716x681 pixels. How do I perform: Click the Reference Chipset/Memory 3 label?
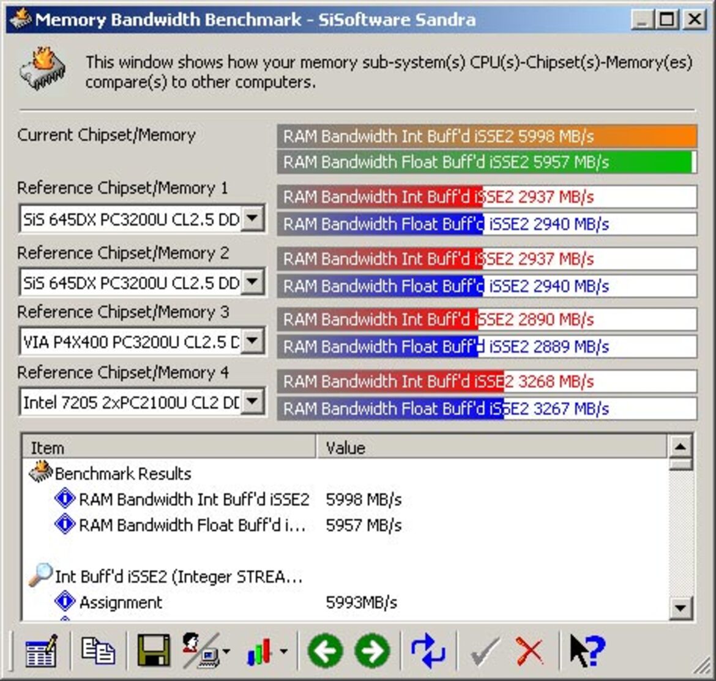click(123, 312)
